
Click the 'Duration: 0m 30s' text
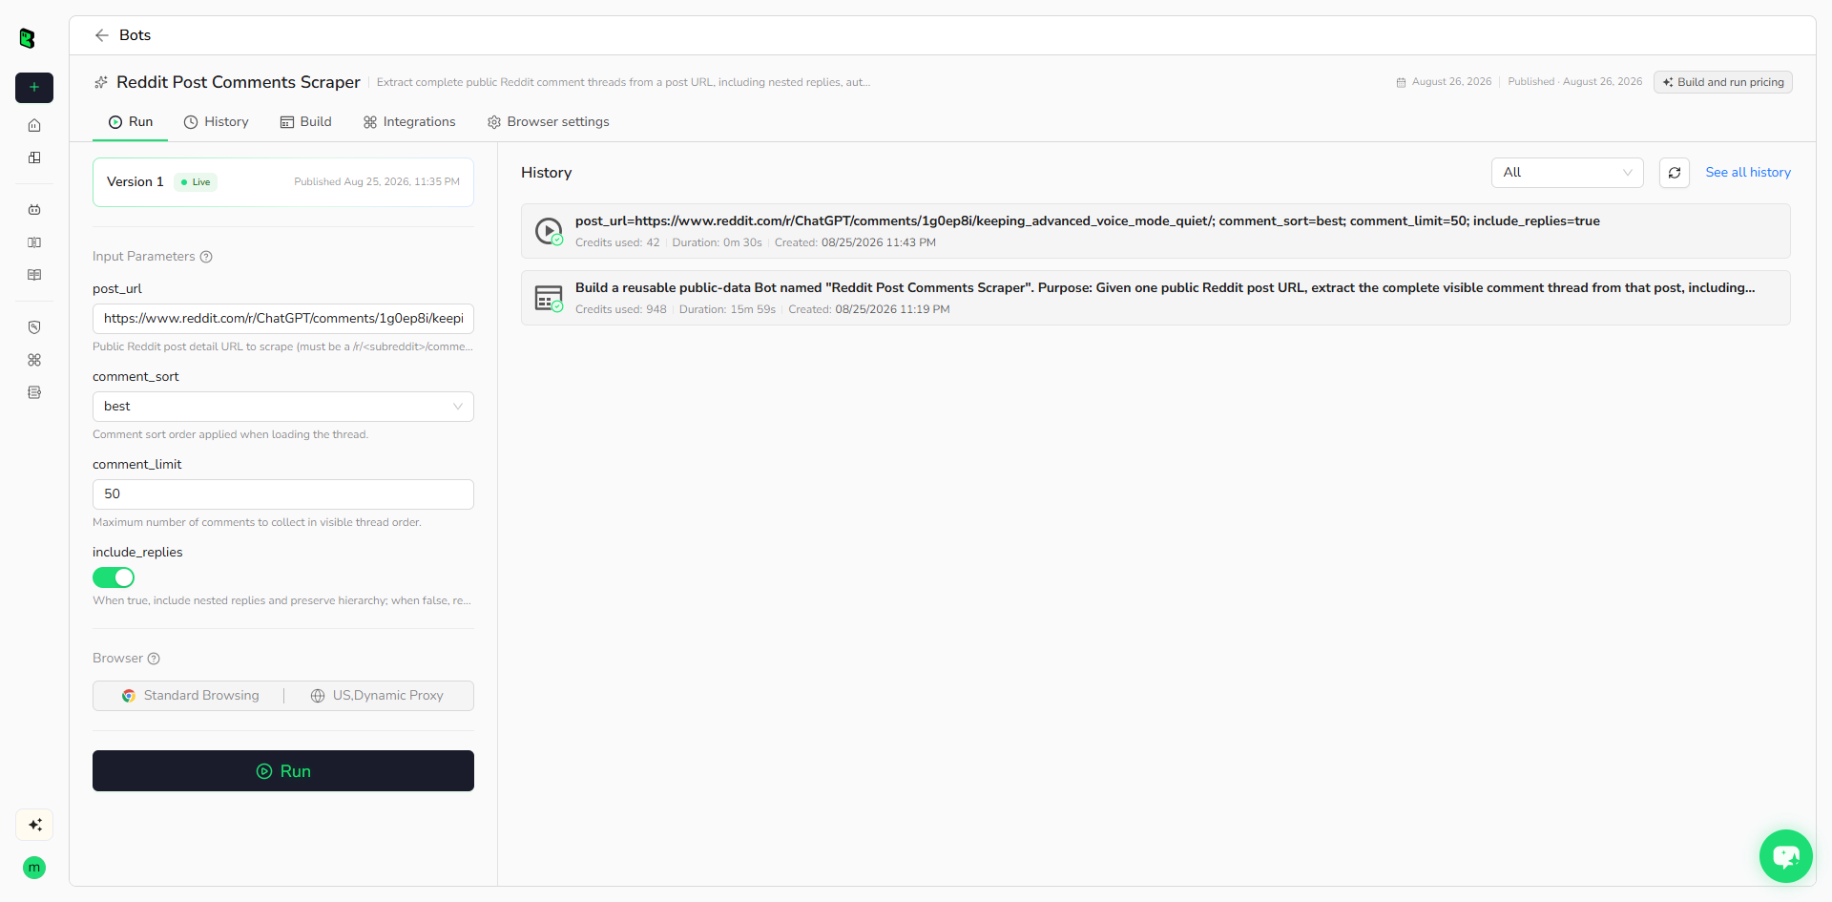click(717, 242)
